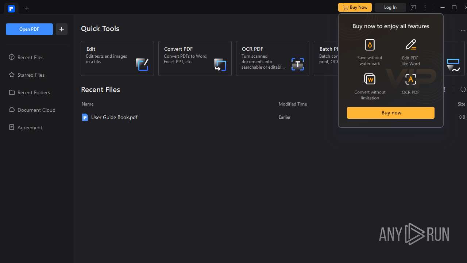
Task: Sort the list by Modified Time header
Action: pos(293,104)
